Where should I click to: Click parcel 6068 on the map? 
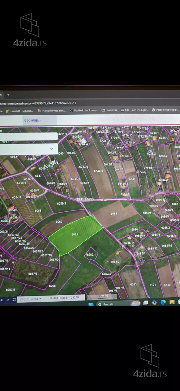pyautogui.click(x=52, y=286)
